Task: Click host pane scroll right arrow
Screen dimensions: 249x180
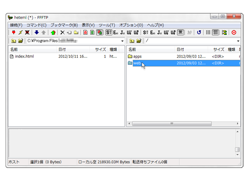Action: pyautogui.click(x=237, y=124)
